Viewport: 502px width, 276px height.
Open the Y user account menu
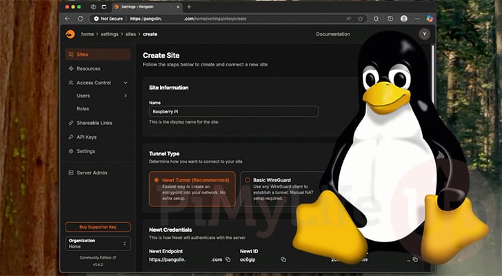(x=425, y=34)
